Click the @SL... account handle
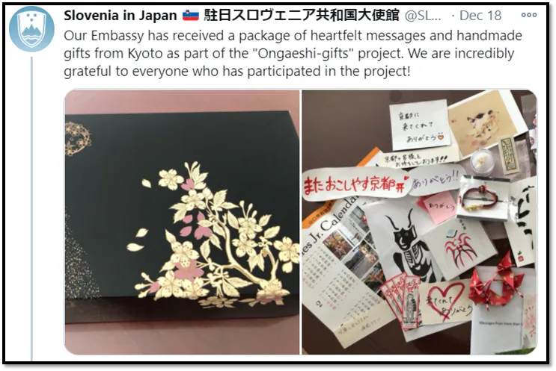 [x=422, y=16]
